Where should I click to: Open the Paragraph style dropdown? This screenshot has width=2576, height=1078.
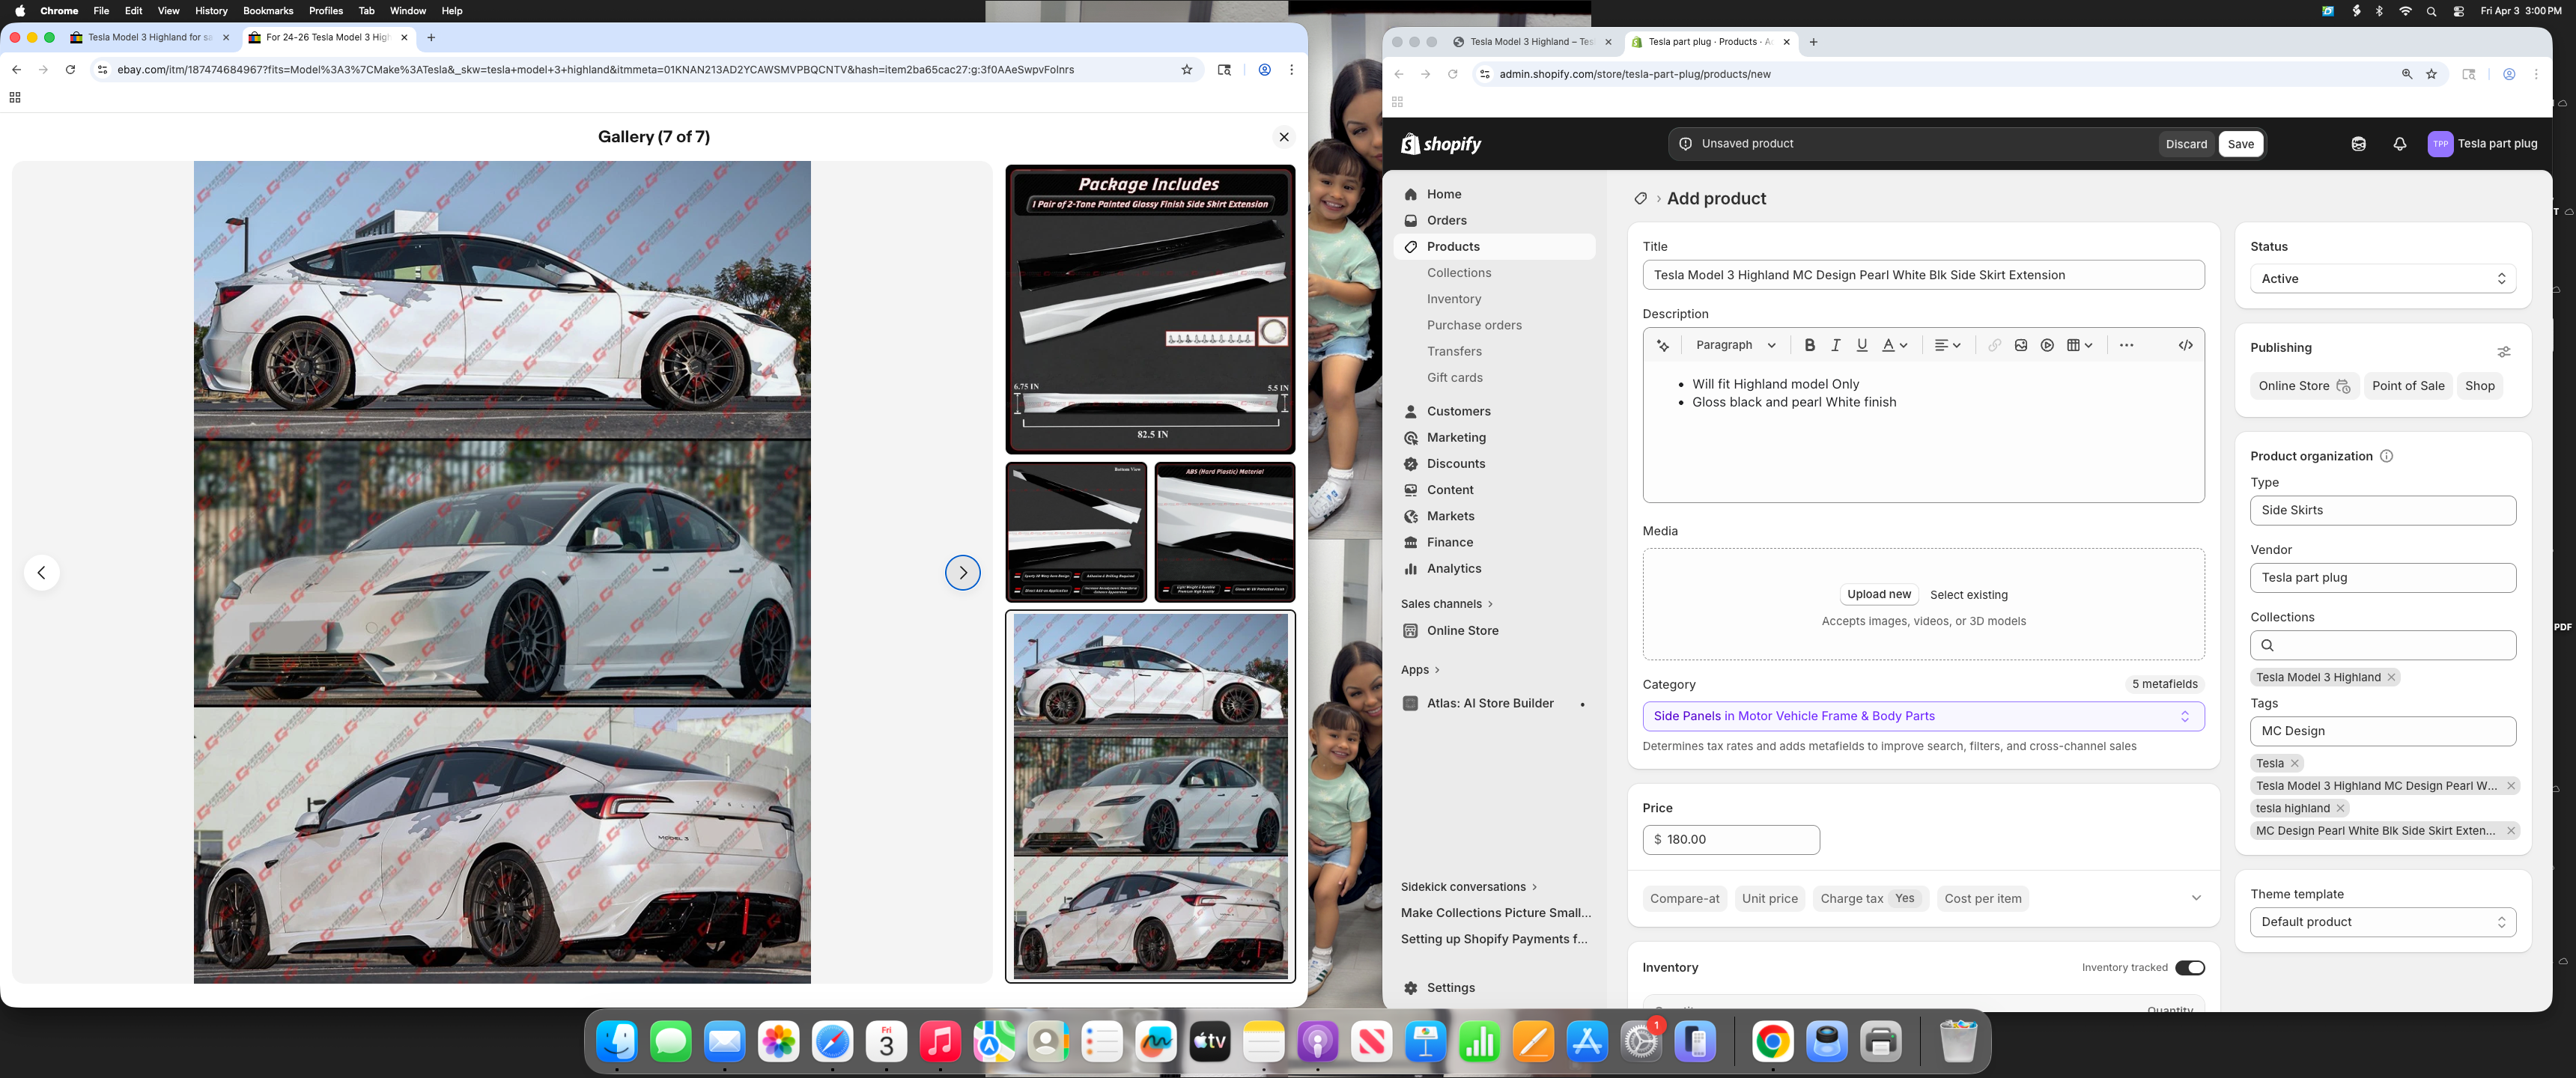[x=1735, y=345]
